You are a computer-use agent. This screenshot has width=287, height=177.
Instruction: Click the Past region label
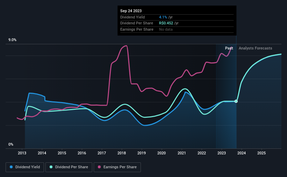coord(229,48)
